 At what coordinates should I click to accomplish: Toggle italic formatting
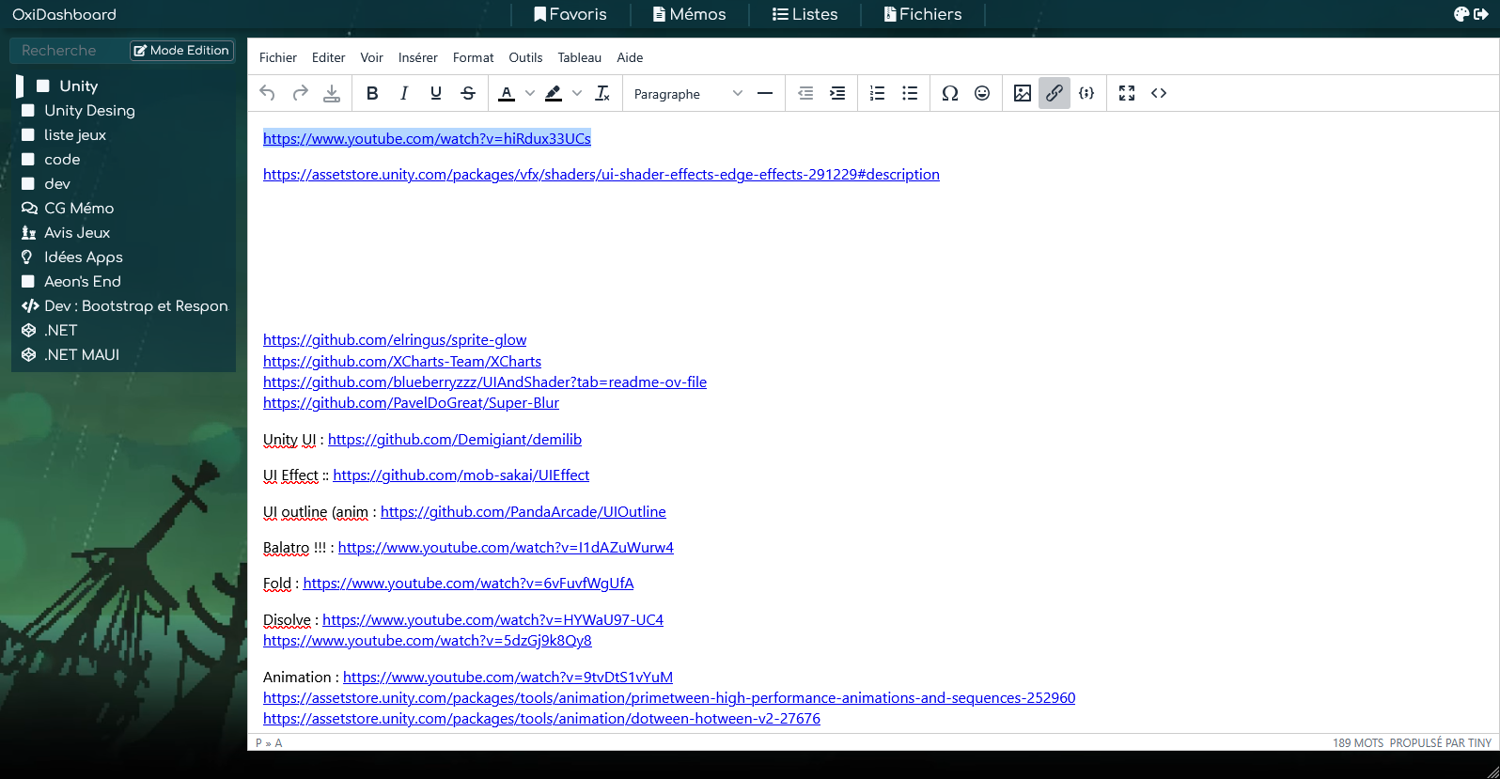404,93
